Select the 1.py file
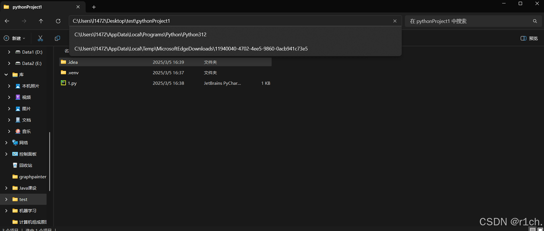The height and width of the screenshot is (231, 544). coord(165,83)
